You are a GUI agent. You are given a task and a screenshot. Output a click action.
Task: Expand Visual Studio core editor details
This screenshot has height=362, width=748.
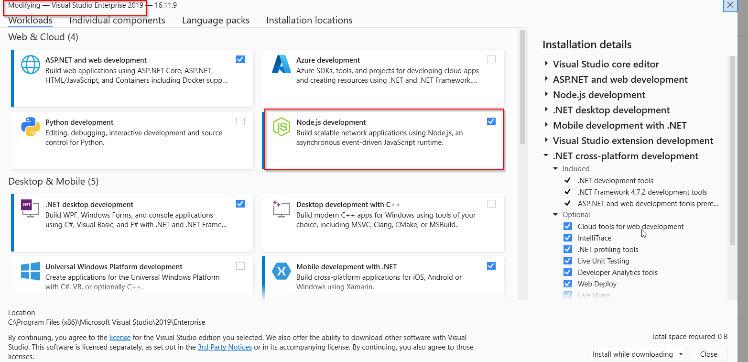point(546,64)
